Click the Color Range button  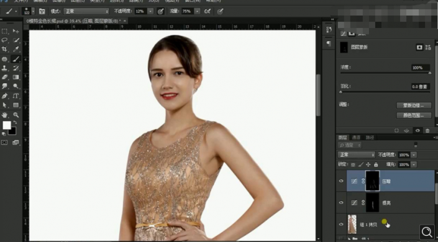coord(414,115)
